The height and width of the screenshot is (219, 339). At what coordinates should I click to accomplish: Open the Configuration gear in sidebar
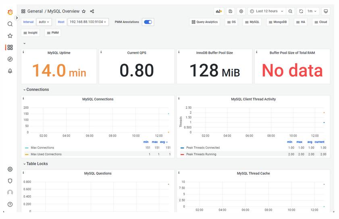pos(10,169)
